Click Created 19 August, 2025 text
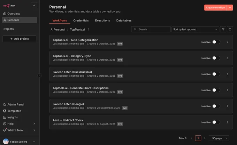The width and height of the screenshot is (237, 145). (101, 124)
